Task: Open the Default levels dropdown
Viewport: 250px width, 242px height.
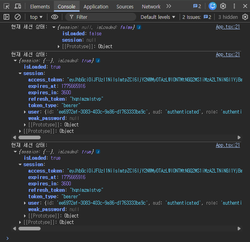Action: pyautogui.click(x=158, y=17)
